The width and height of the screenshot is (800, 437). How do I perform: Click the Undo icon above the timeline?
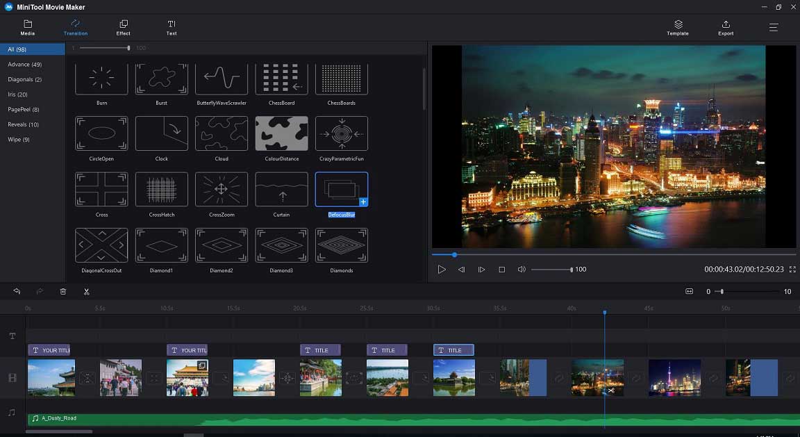point(17,291)
